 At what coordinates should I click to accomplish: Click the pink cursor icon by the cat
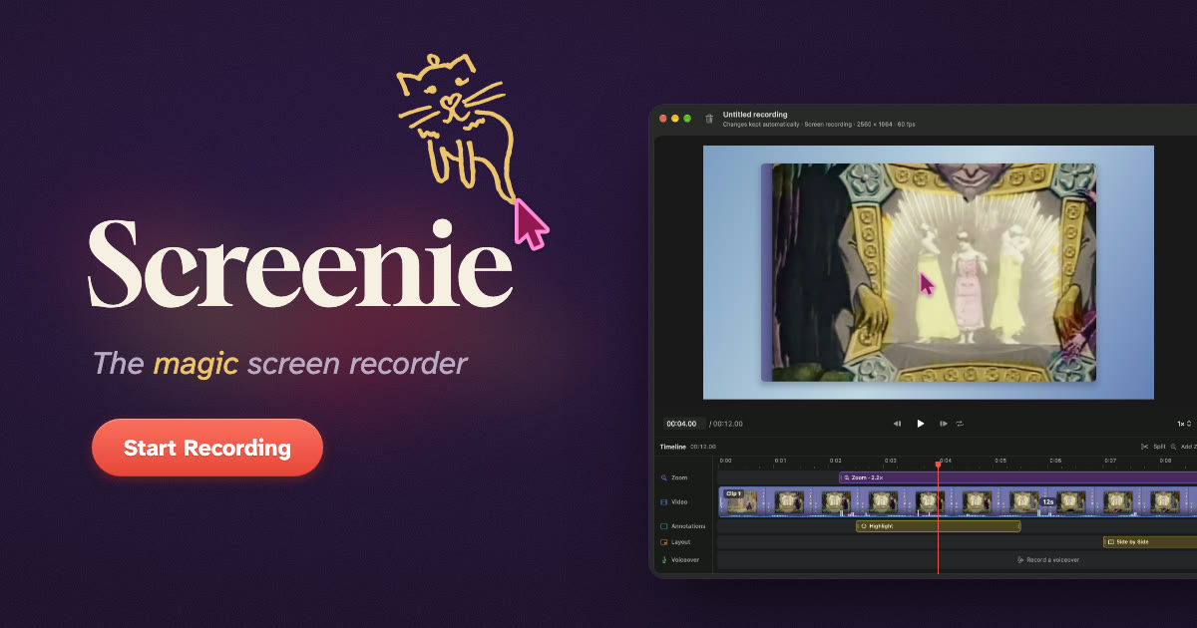click(530, 223)
